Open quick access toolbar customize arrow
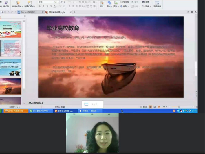The width and height of the screenshot is (205, 154). point(15,12)
